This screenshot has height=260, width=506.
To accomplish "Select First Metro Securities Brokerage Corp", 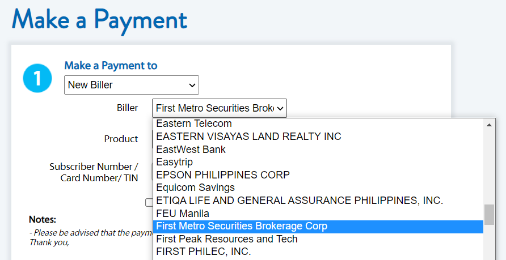I will (x=242, y=226).
